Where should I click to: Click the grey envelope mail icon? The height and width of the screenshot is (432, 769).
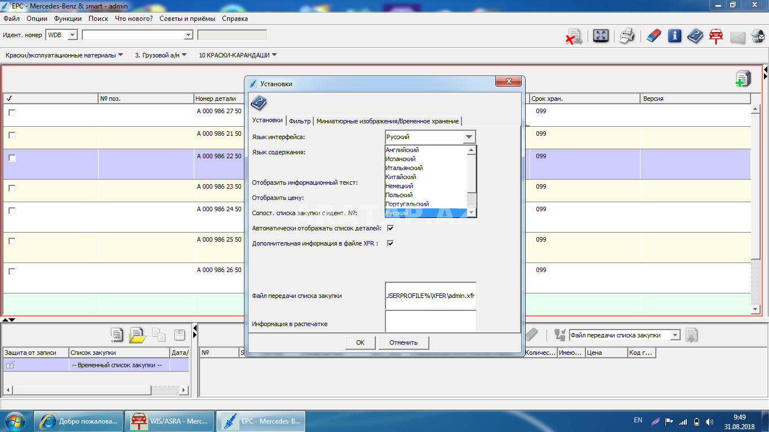click(x=737, y=38)
